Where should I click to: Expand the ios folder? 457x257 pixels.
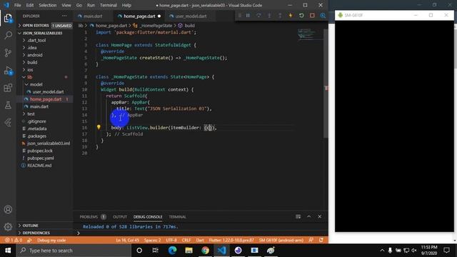pyautogui.click(x=44, y=70)
